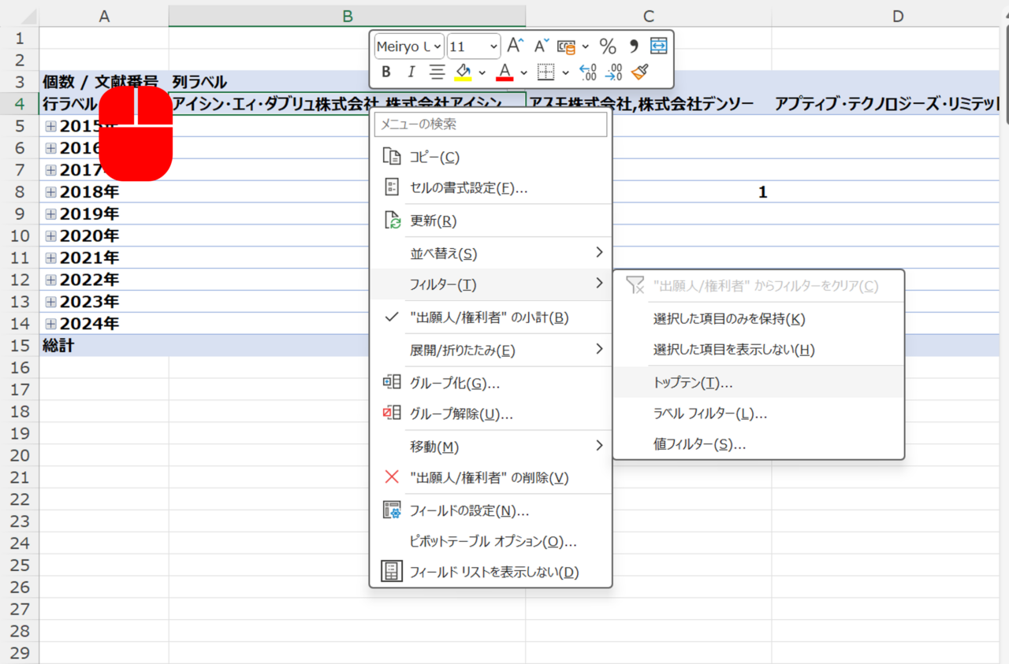Screen dimensions: 1009x664
Task: Apply the borders icon
Action: 545,72
